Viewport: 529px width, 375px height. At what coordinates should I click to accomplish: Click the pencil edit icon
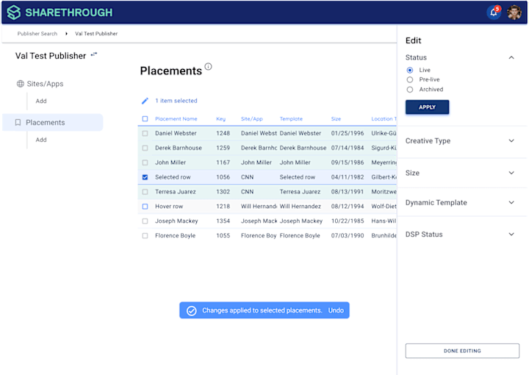pyautogui.click(x=145, y=101)
